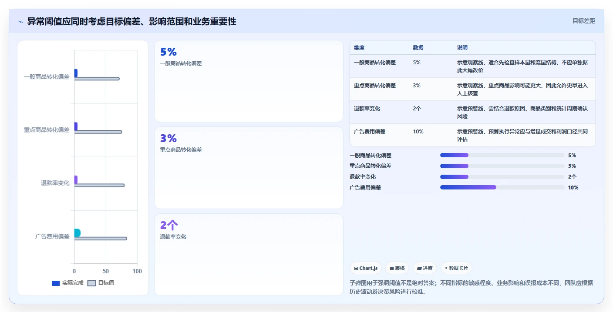Click the 重点商品转化偏差 caption under 3% card
The image size is (613, 312).
pos(181,150)
